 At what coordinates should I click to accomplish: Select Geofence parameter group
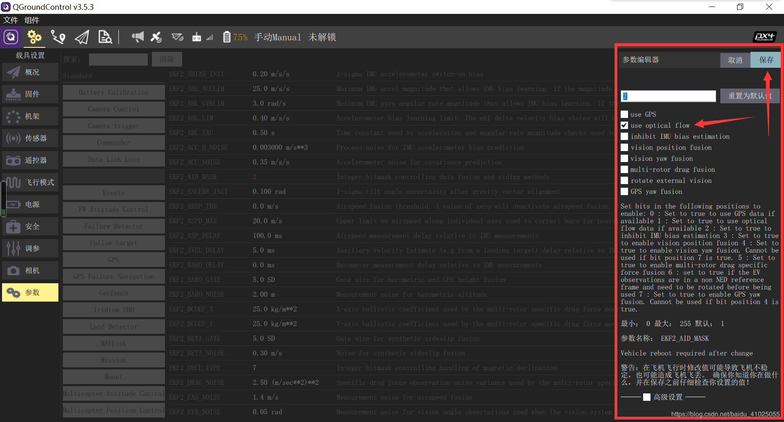point(114,293)
